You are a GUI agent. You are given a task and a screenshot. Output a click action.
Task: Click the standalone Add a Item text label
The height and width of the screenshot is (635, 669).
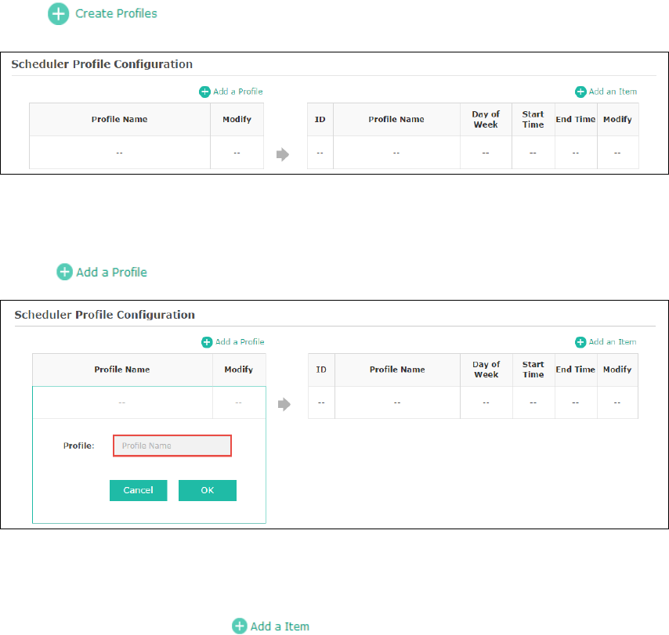pyautogui.click(x=280, y=626)
